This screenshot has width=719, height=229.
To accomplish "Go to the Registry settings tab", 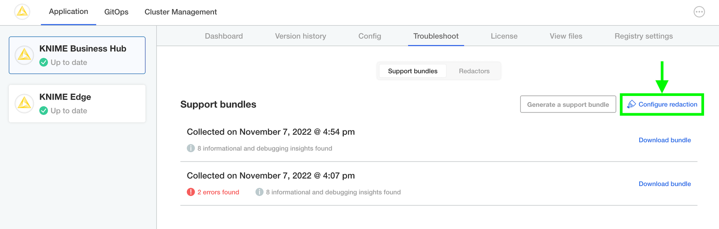I will click(643, 36).
